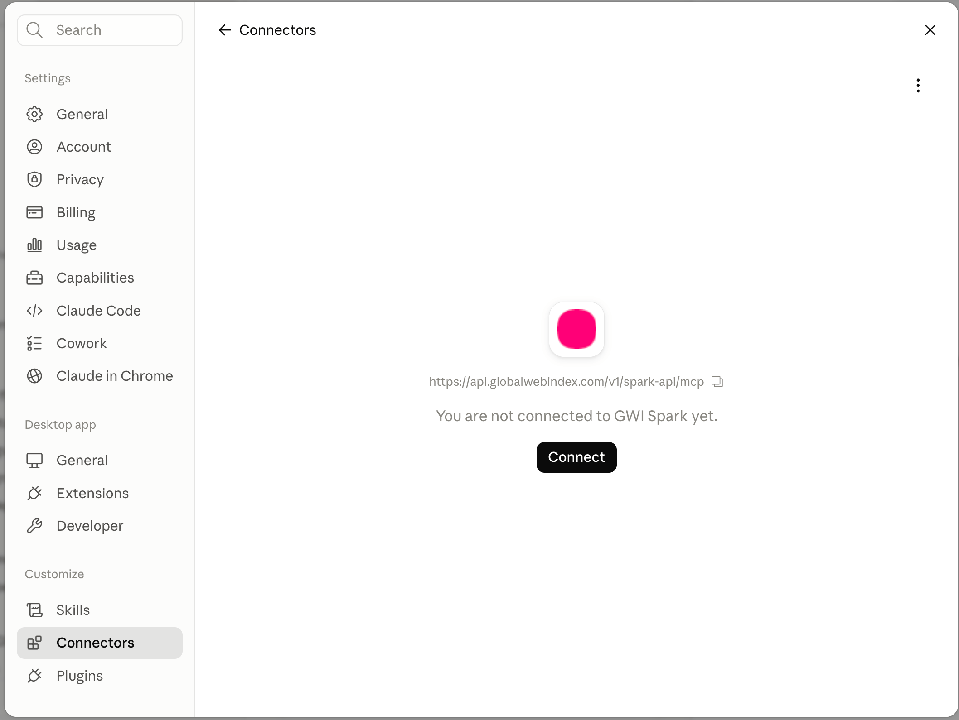Image resolution: width=959 pixels, height=720 pixels.
Task: Select Developer in the sidebar
Action: 100,526
